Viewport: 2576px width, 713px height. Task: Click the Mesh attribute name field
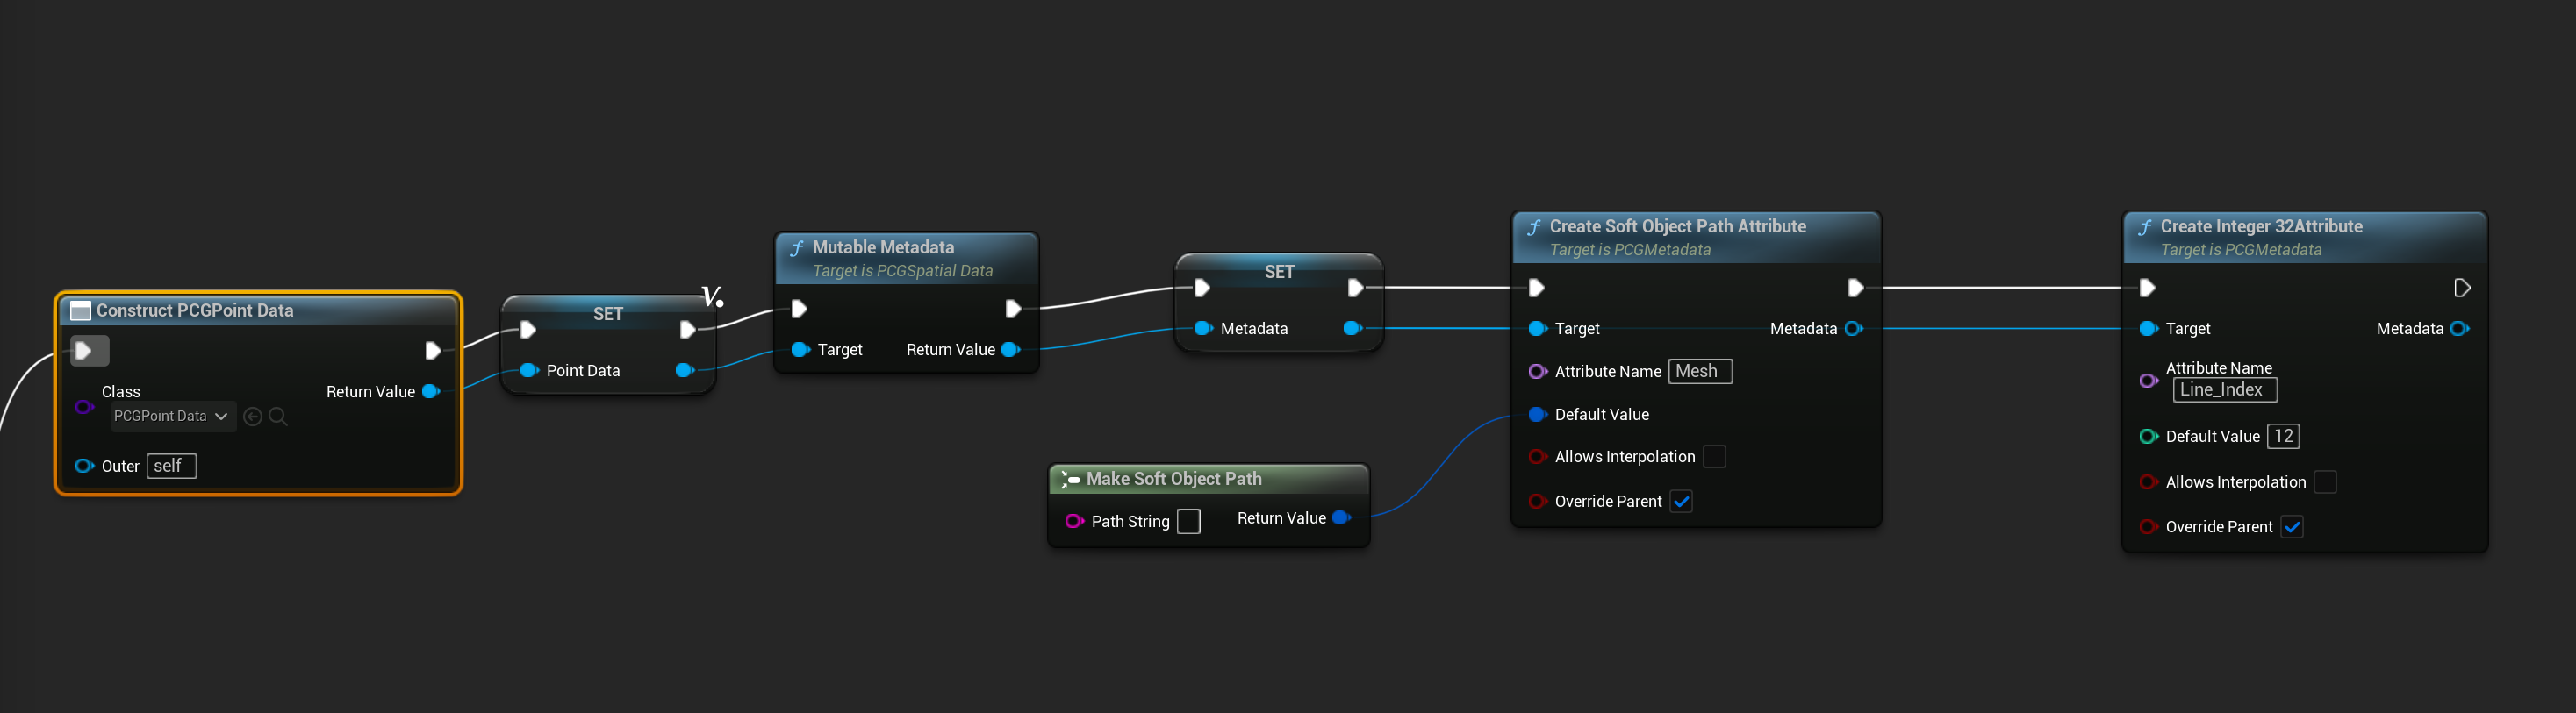(1699, 372)
